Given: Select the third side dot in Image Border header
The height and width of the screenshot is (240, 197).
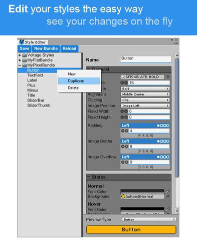Looking at the screenshot, I should click(164, 141).
